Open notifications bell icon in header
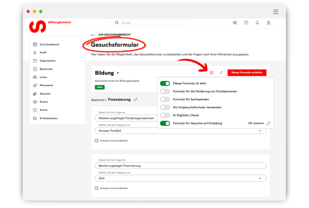 pos(257,23)
